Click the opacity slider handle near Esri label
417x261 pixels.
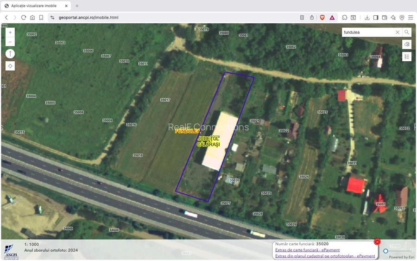click(x=385, y=251)
